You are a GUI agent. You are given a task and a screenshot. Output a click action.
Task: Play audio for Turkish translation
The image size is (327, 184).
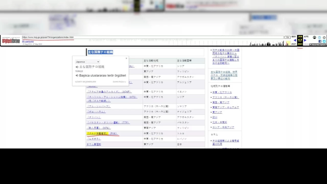click(77, 76)
